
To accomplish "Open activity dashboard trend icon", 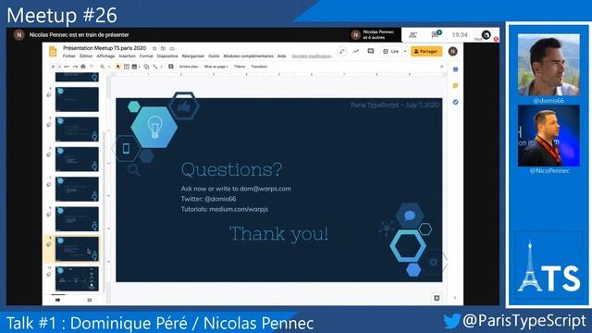I will (355, 51).
